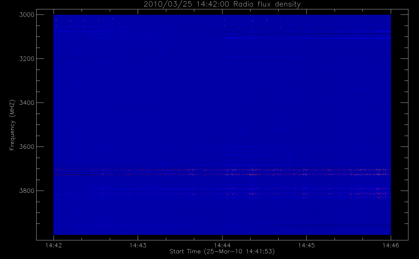Select the 3600 frequency axis label
Image resolution: width=419 pixels, height=259 pixels.
coord(27,147)
